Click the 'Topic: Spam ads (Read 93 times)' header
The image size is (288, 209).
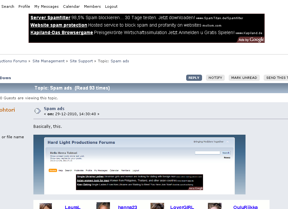(72, 88)
